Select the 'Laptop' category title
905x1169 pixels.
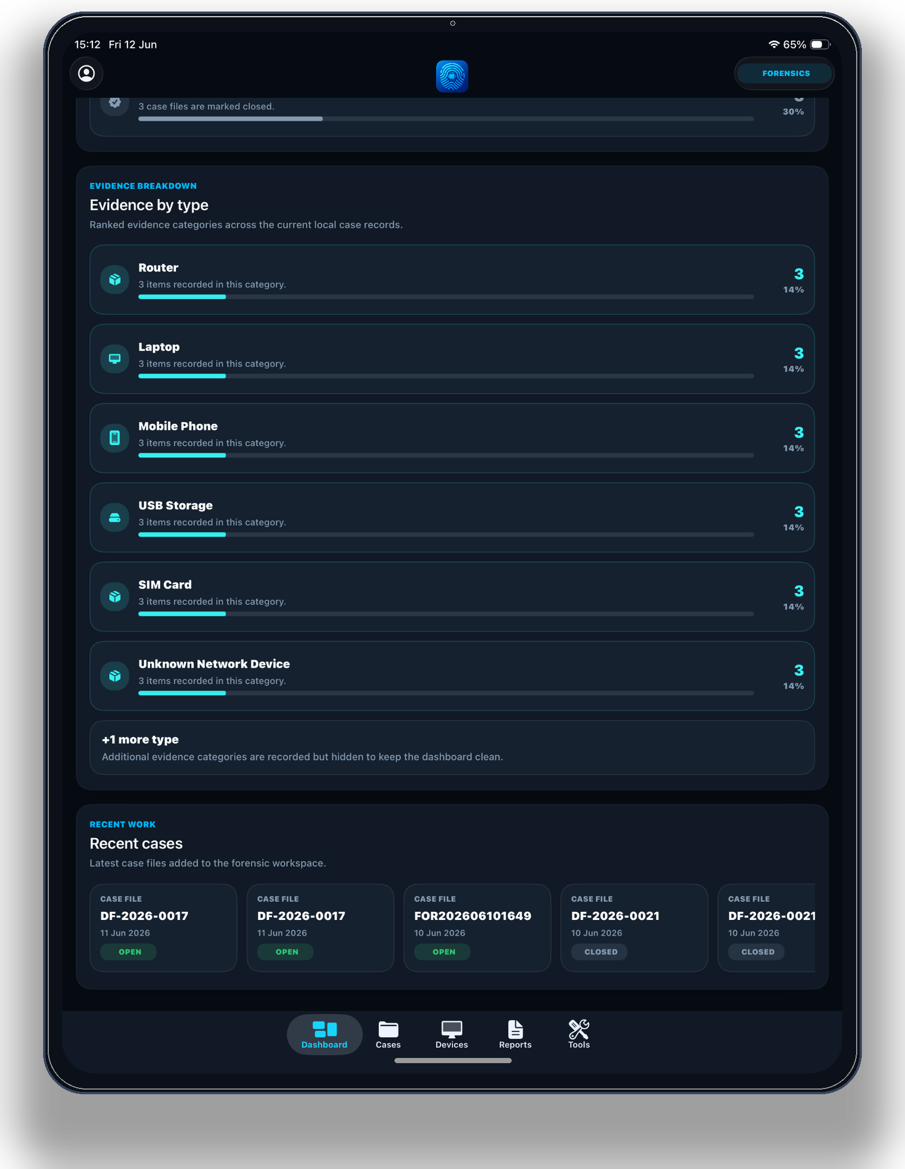coord(159,347)
